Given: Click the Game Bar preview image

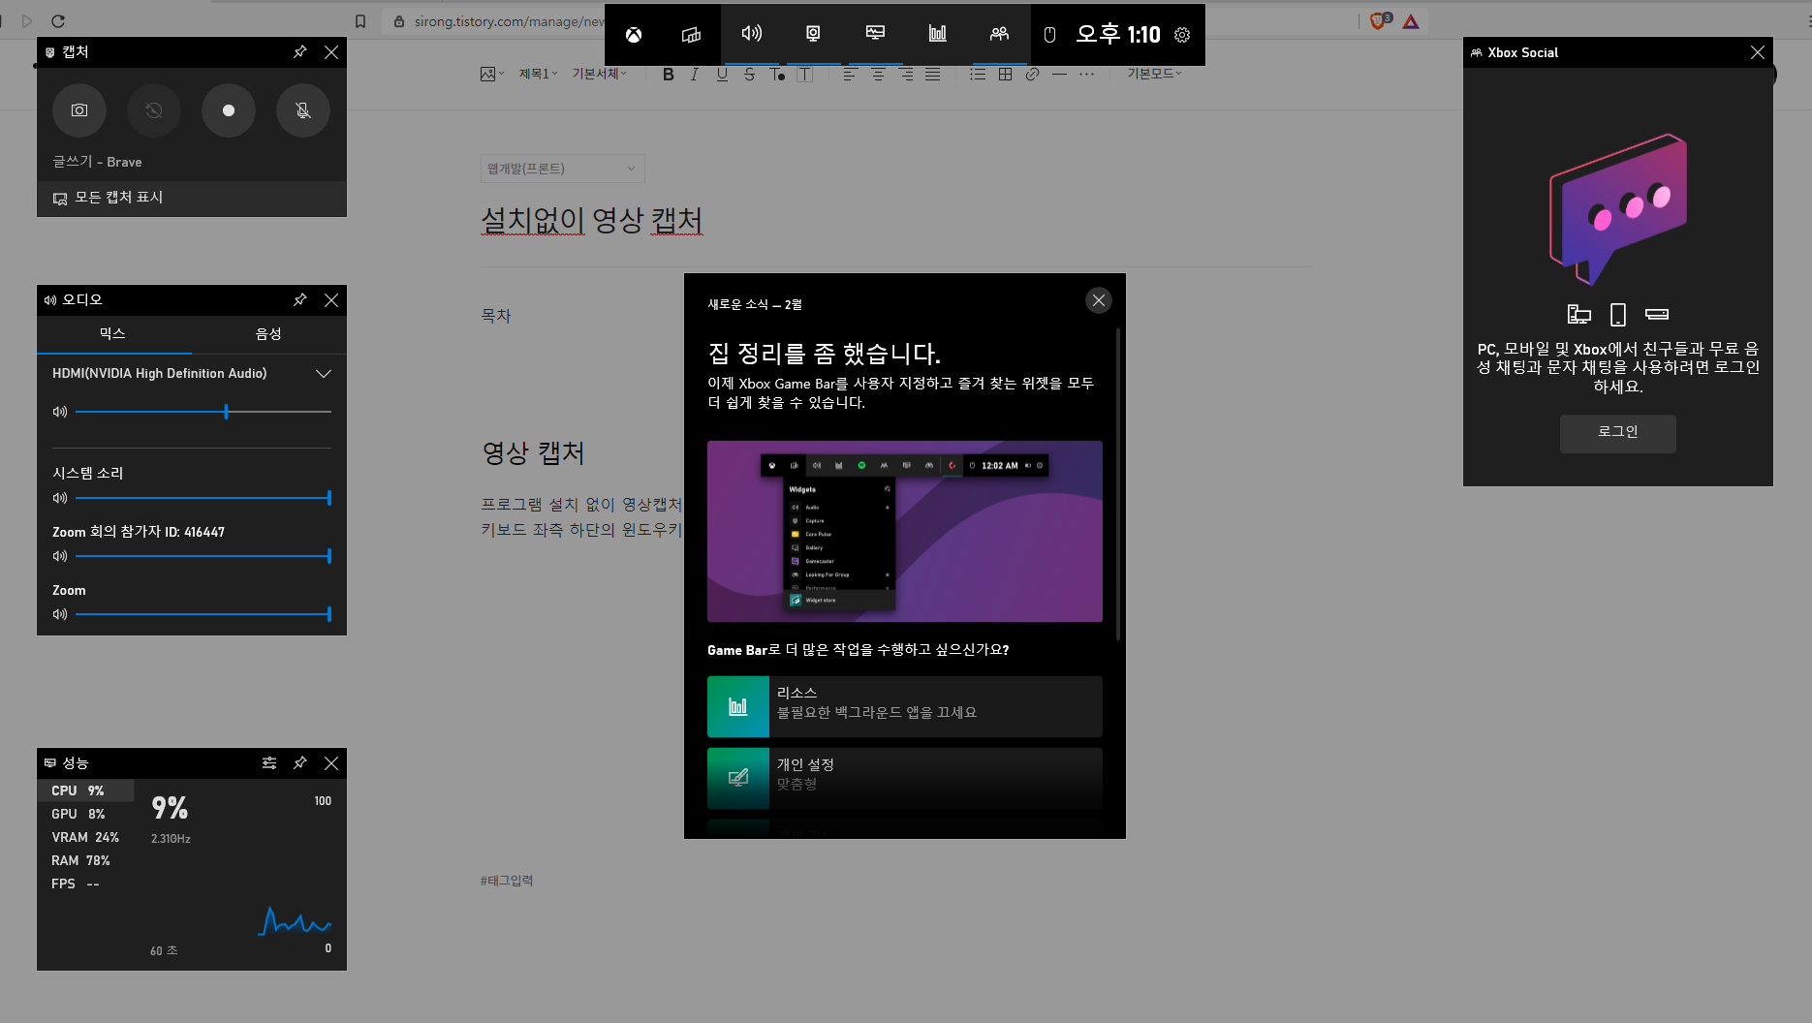Looking at the screenshot, I should (x=905, y=532).
